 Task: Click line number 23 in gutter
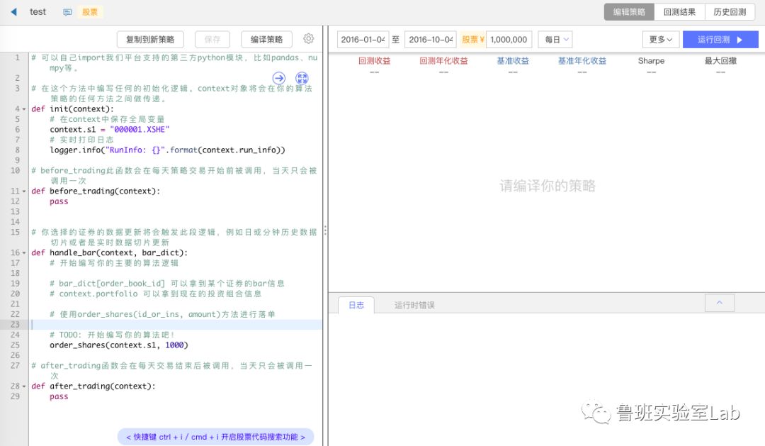(x=15, y=324)
